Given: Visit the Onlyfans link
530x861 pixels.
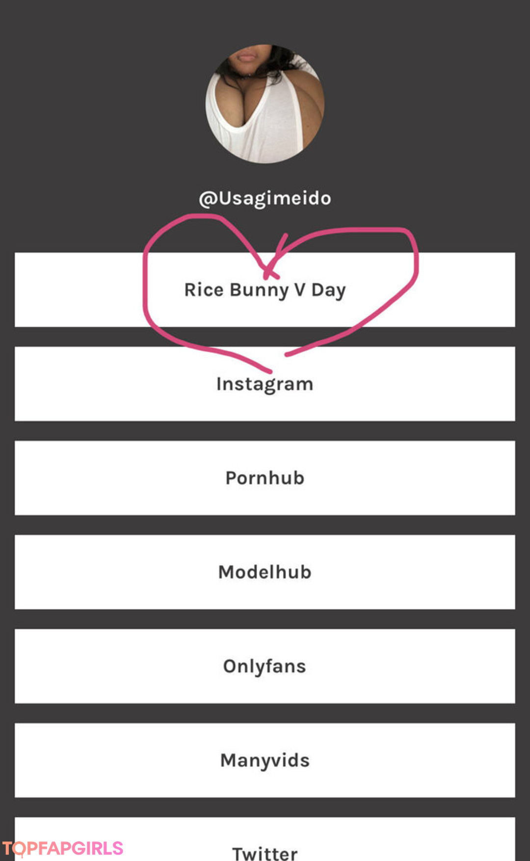Looking at the screenshot, I should pyautogui.click(x=265, y=666).
